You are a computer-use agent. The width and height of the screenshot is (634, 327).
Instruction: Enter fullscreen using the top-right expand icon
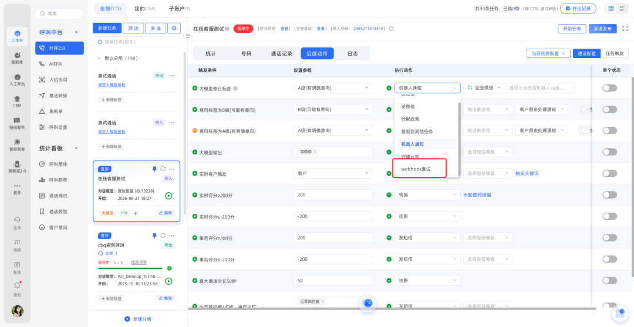click(625, 28)
